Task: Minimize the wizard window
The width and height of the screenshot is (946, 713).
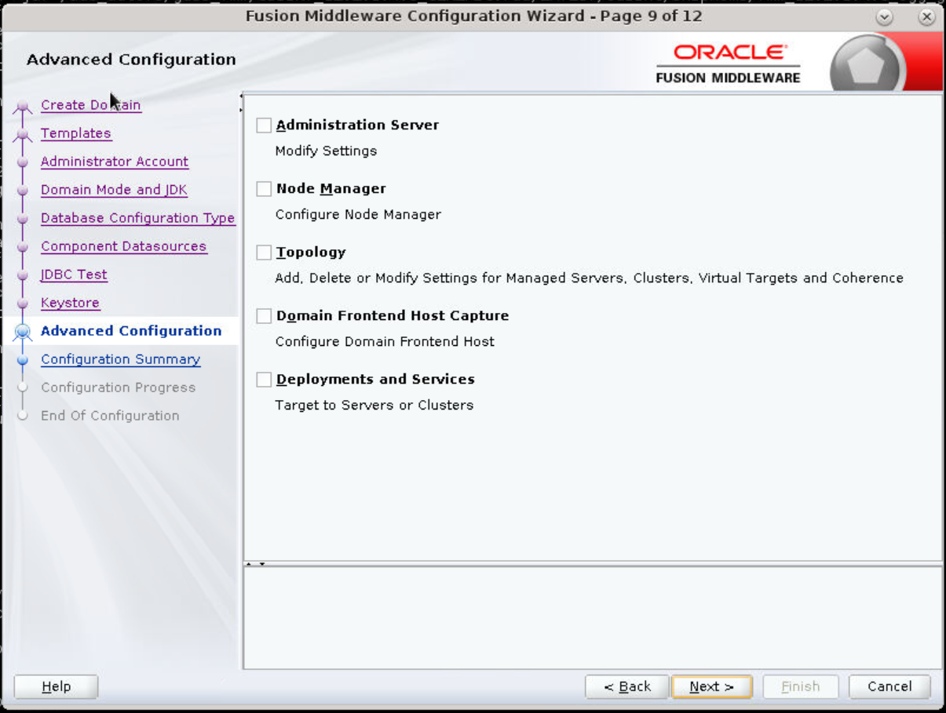Action: (x=885, y=16)
